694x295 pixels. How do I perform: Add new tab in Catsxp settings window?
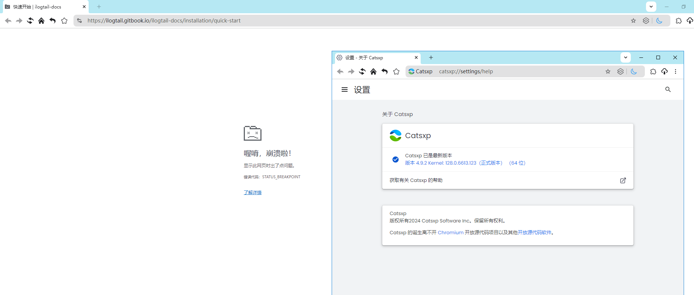click(x=431, y=57)
